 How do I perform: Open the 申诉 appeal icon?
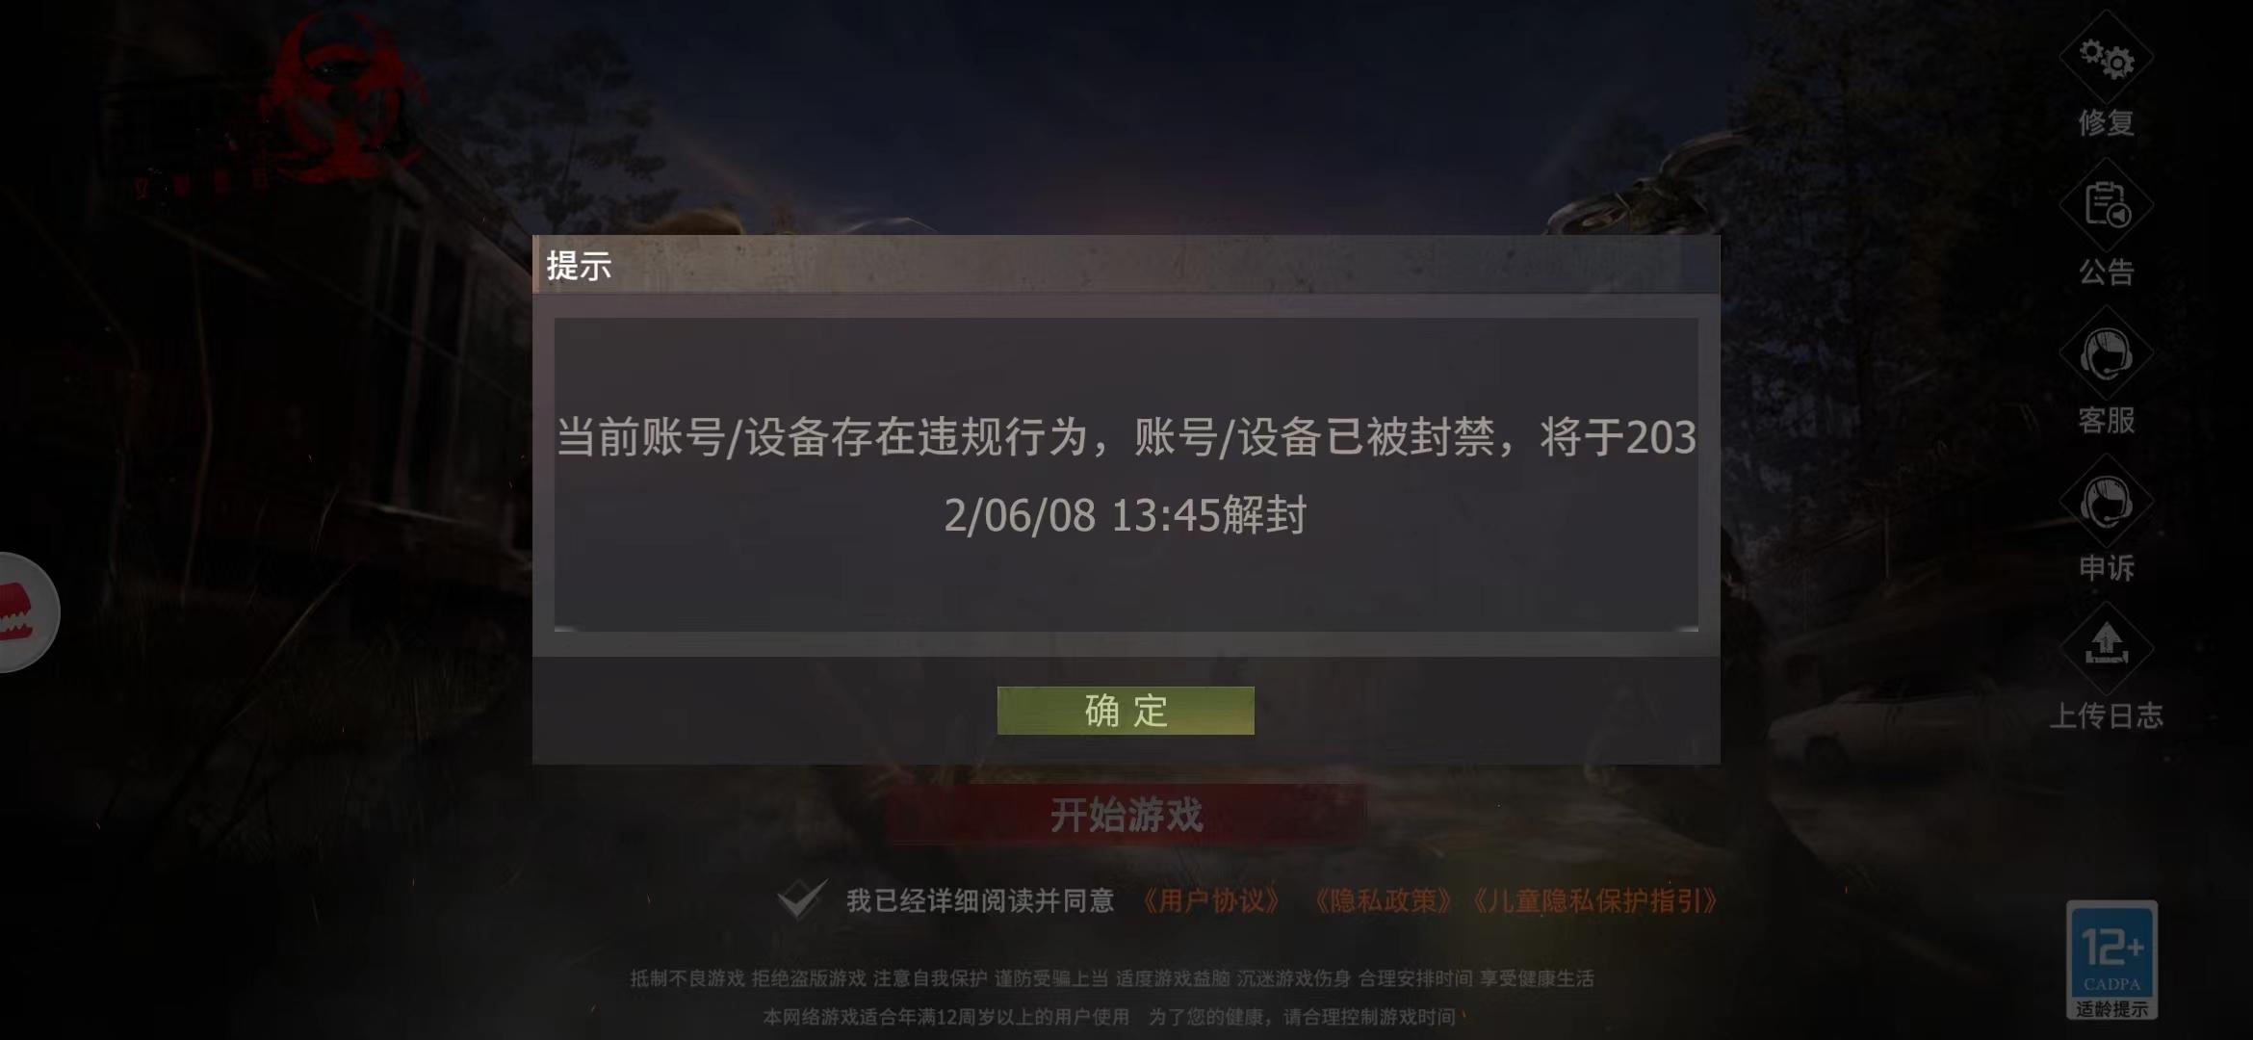(2106, 502)
